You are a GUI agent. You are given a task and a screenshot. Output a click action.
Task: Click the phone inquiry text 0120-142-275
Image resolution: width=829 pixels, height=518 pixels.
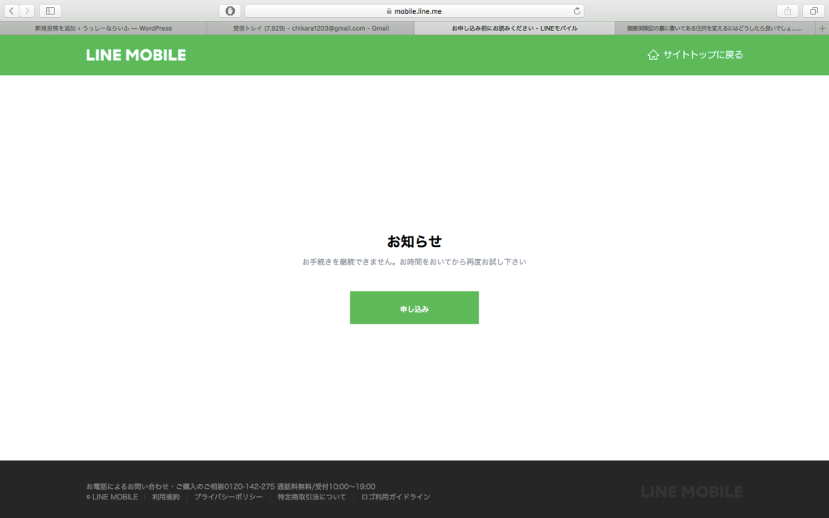pos(231,486)
